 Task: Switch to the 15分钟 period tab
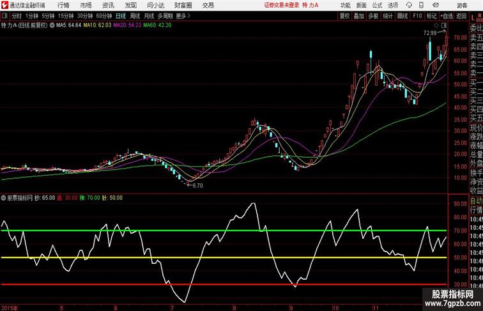[66, 16]
